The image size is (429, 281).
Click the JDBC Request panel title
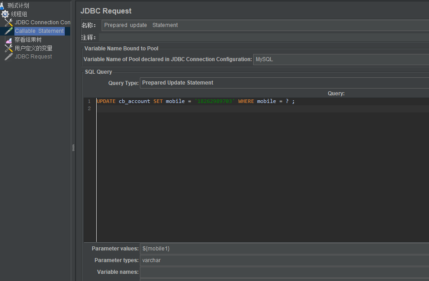pos(106,11)
